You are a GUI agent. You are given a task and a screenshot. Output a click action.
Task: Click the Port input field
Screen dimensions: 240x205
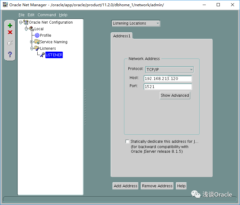coord(168,87)
